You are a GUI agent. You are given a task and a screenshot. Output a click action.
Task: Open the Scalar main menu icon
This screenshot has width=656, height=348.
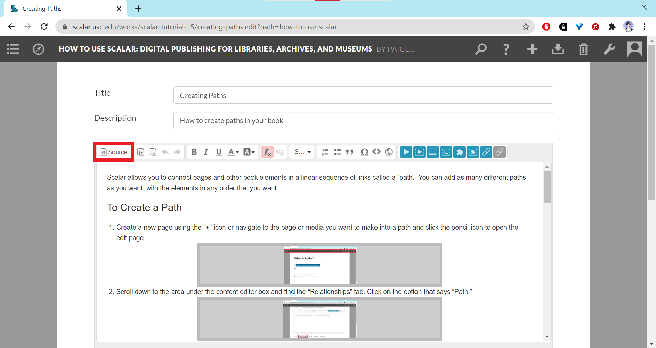click(13, 49)
